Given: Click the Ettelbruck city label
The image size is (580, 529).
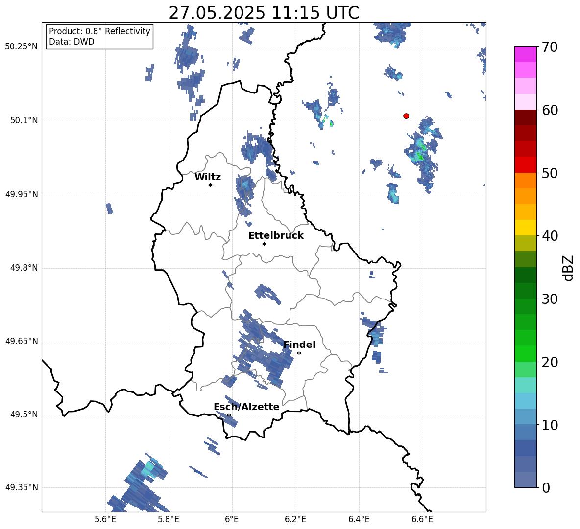Looking at the screenshot, I should click(x=276, y=236).
